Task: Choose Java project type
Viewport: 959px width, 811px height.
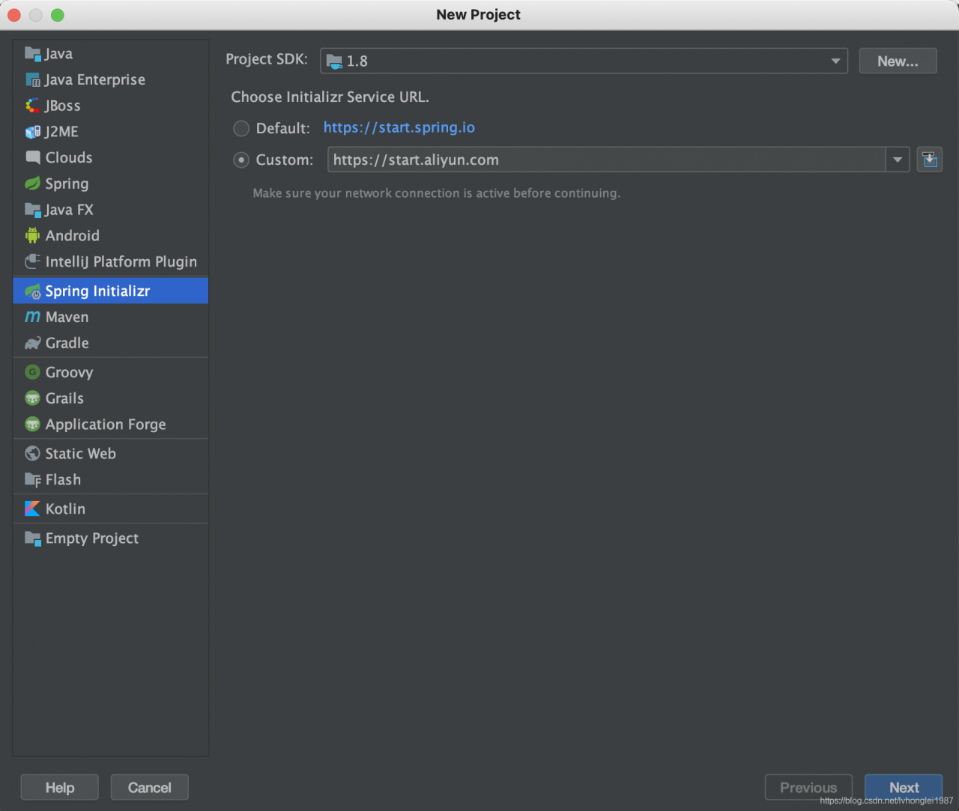Action: point(111,54)
